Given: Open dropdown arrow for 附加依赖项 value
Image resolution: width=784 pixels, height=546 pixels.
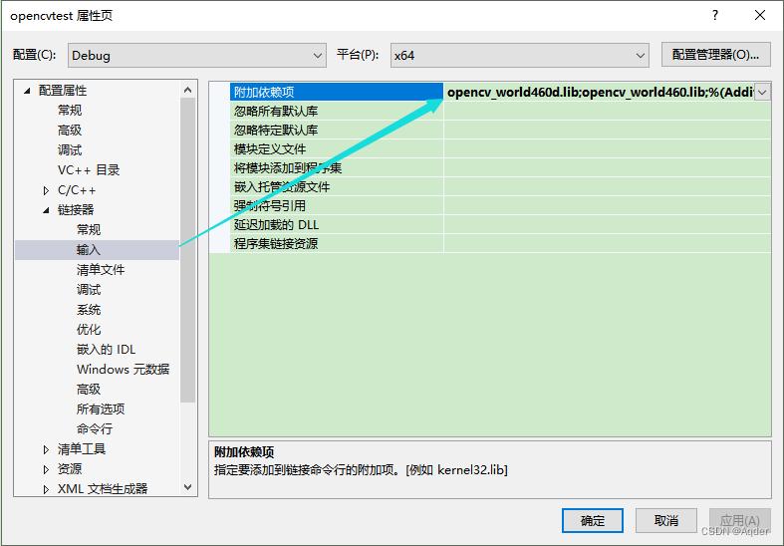Looking at the screenshot, I should (762, 92).
